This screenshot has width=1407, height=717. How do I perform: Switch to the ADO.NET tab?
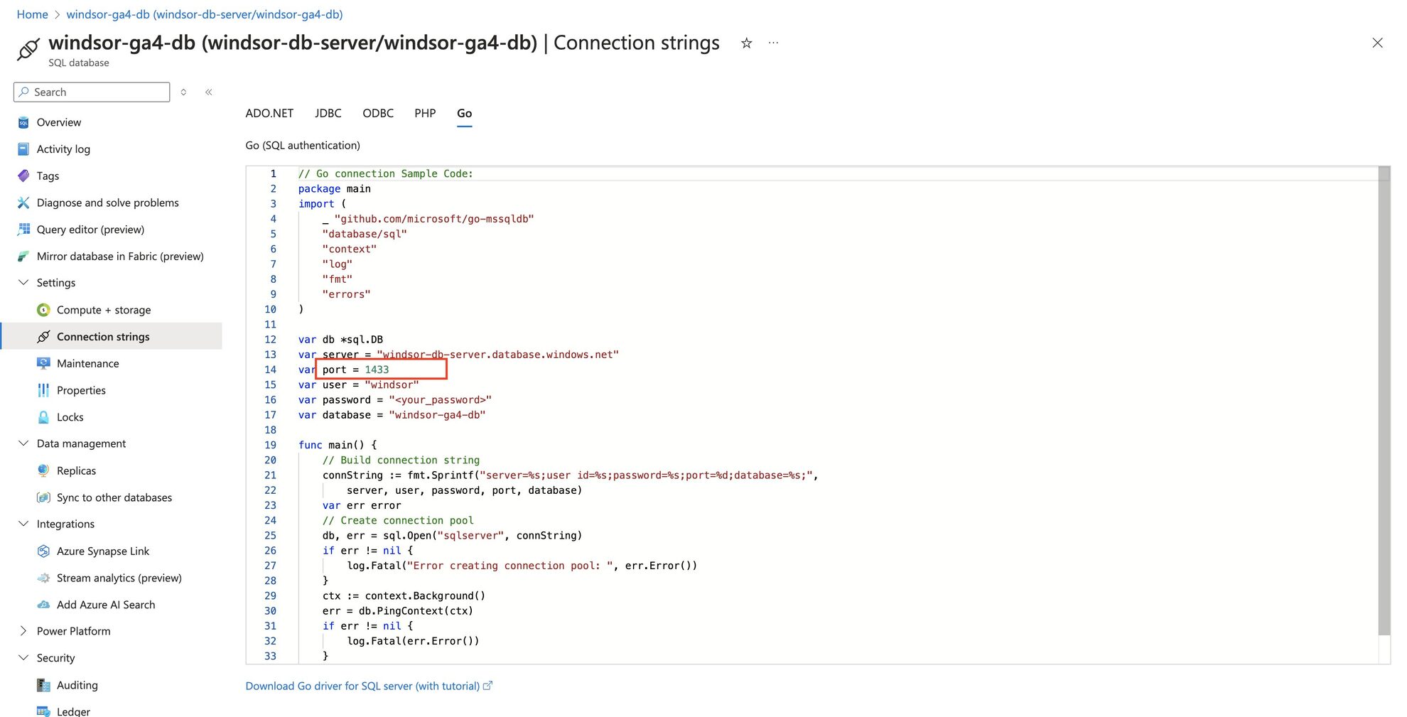click(x=269, y=113)
